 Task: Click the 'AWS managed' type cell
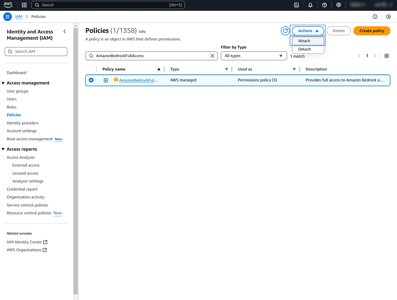(183, 80)
